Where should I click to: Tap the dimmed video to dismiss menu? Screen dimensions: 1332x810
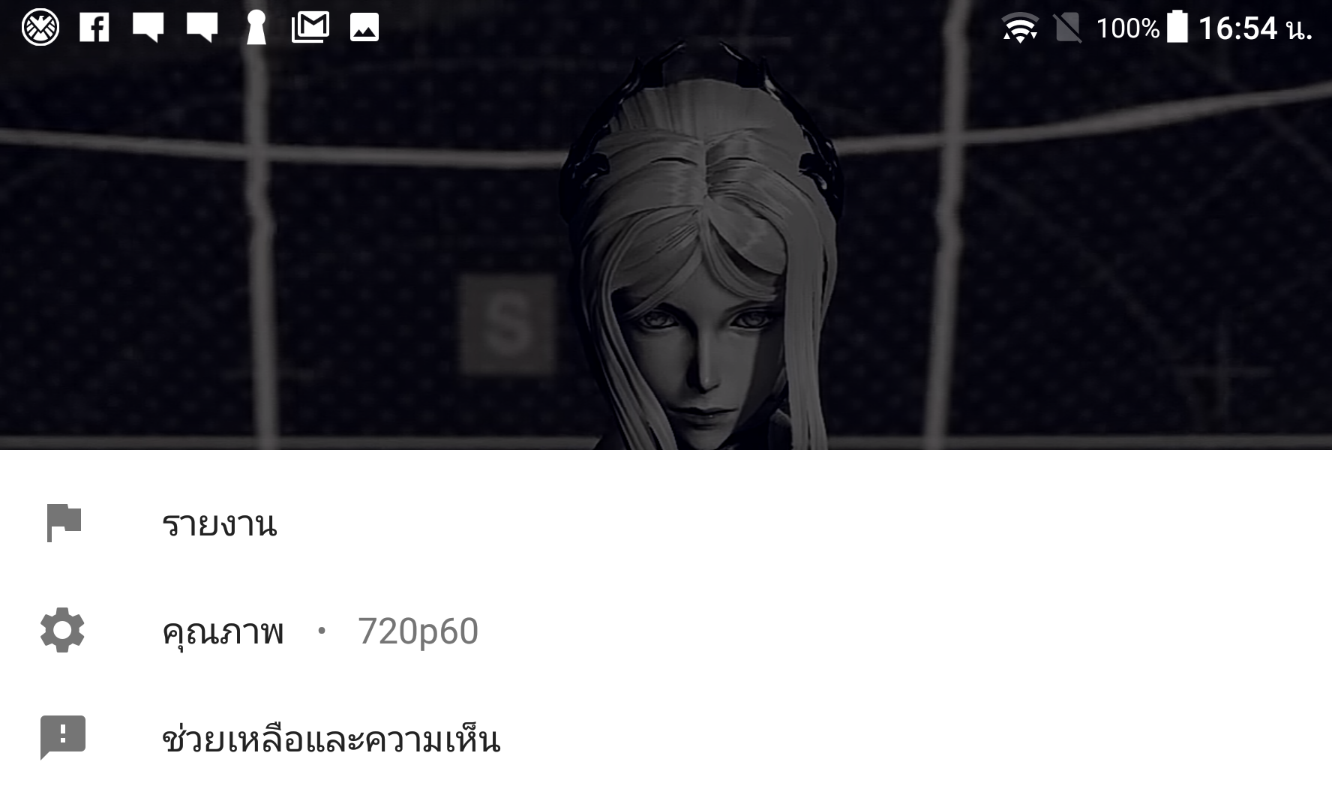pyautogui.click(x=666, y=247)
